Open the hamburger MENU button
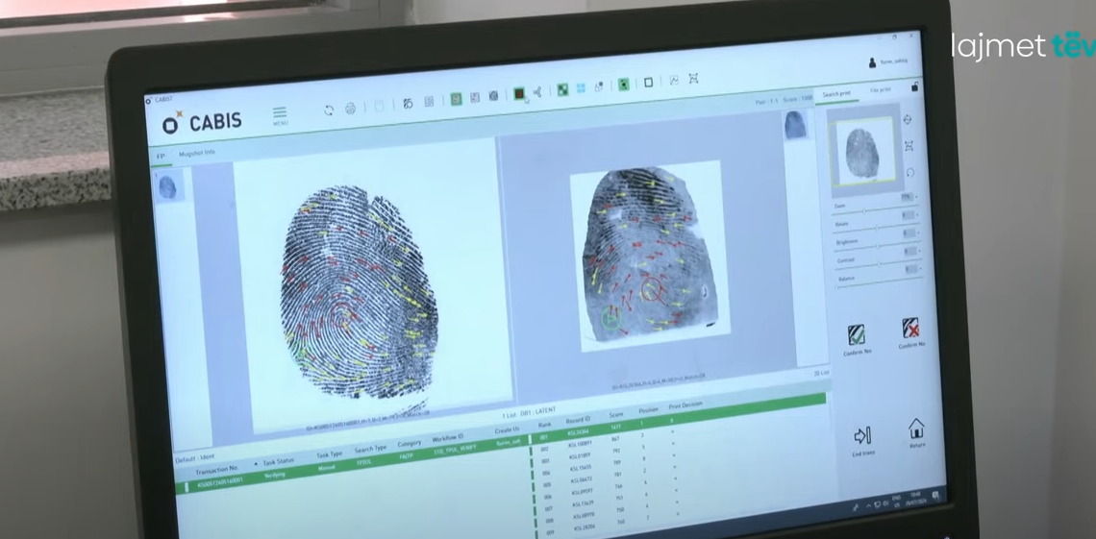Image resolution: width=1096 pixels, height=539 pixels. point(280,114)
